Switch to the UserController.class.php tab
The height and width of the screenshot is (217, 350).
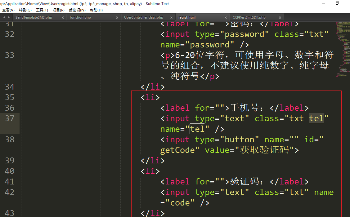[143, 18]
